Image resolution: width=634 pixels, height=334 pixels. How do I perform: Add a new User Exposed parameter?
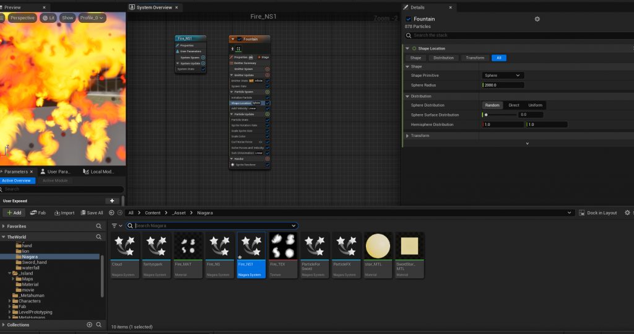(112, 201)
